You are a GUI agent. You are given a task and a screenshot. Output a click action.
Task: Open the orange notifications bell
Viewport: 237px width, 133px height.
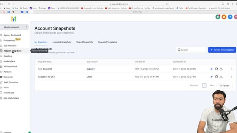point(224,17)
